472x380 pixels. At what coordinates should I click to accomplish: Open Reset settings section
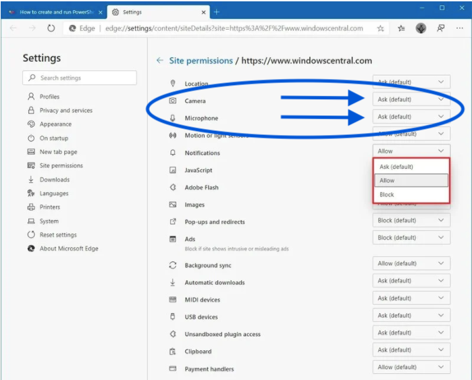point(52,235)
